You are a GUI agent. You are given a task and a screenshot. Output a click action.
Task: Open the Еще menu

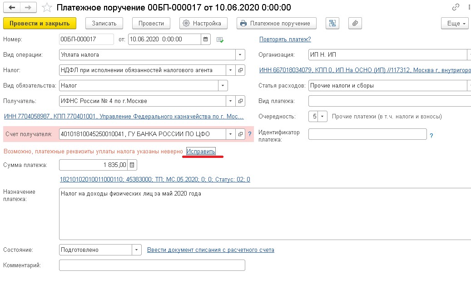(x=455, y=23)
